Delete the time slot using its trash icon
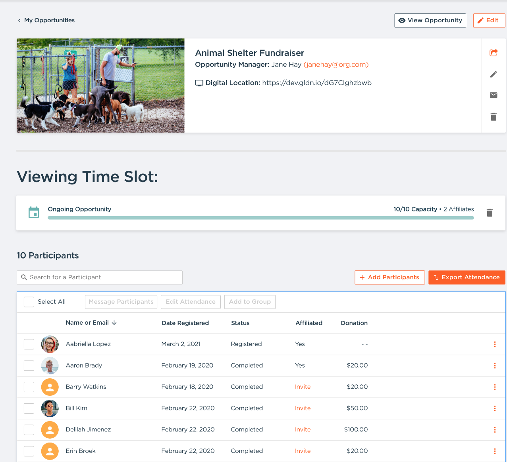 [x=490, y=213]
